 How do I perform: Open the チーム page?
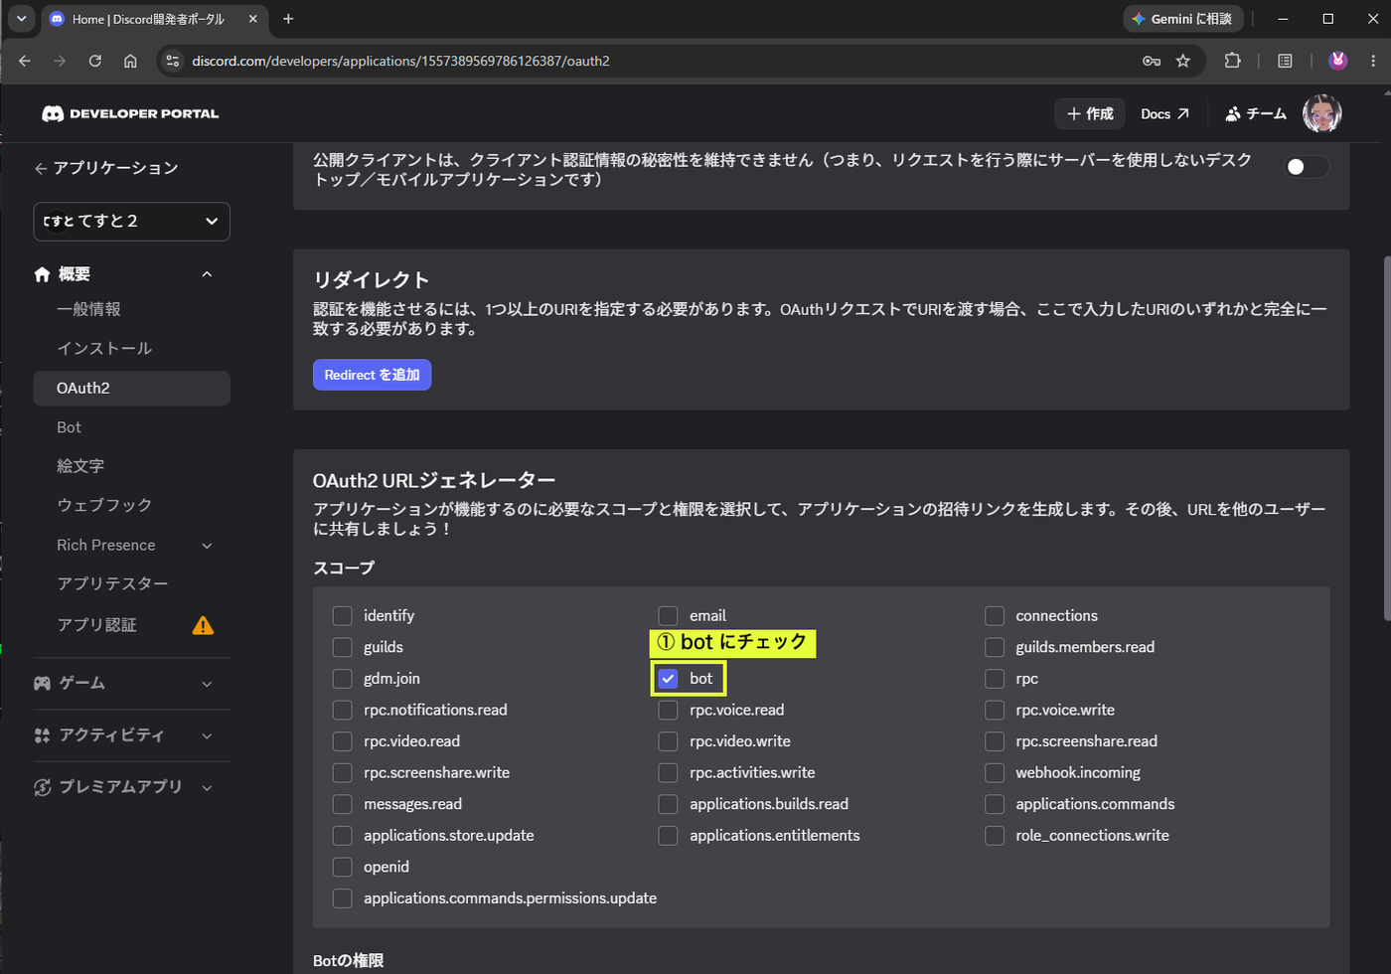click(1256, 114)
